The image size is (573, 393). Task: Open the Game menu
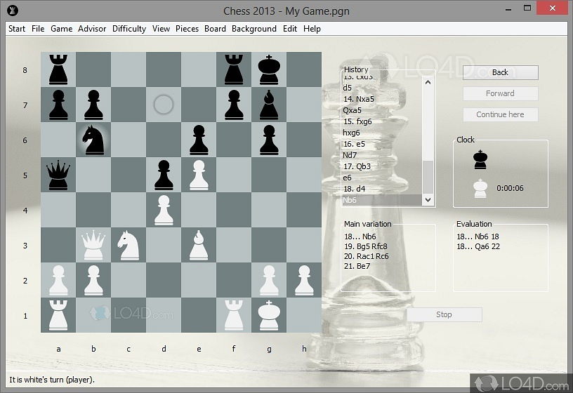(61, 29)
